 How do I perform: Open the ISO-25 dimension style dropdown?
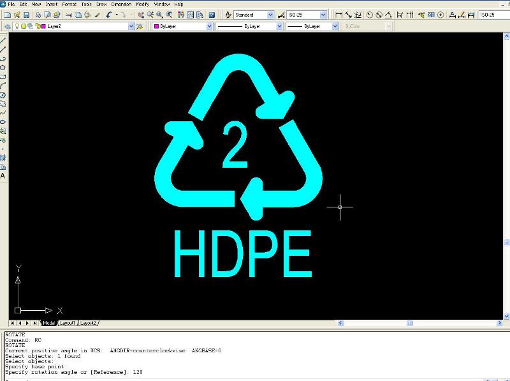(323, 15)
